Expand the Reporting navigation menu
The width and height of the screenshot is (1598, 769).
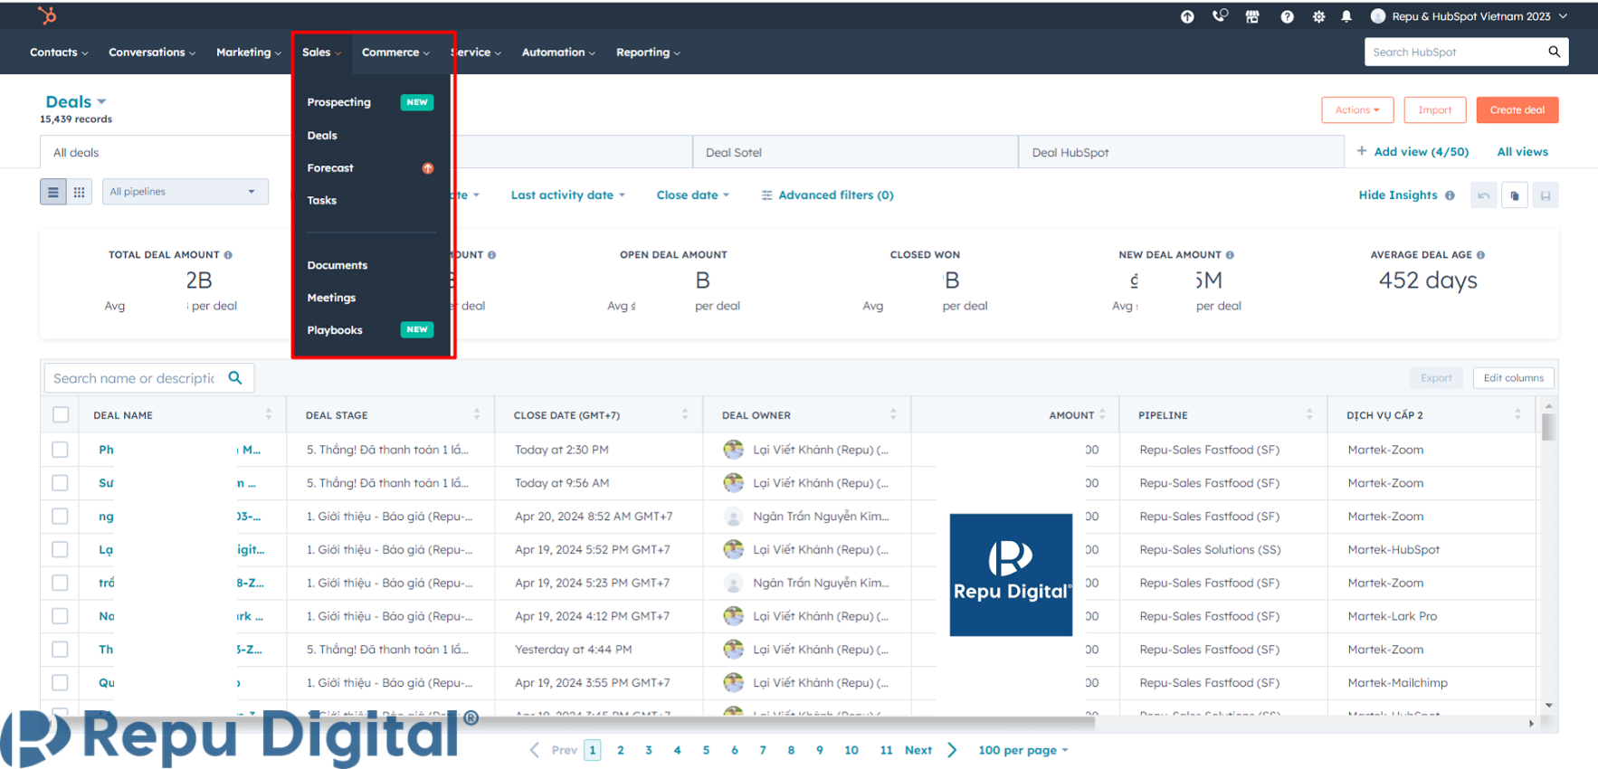click(648, 52)
